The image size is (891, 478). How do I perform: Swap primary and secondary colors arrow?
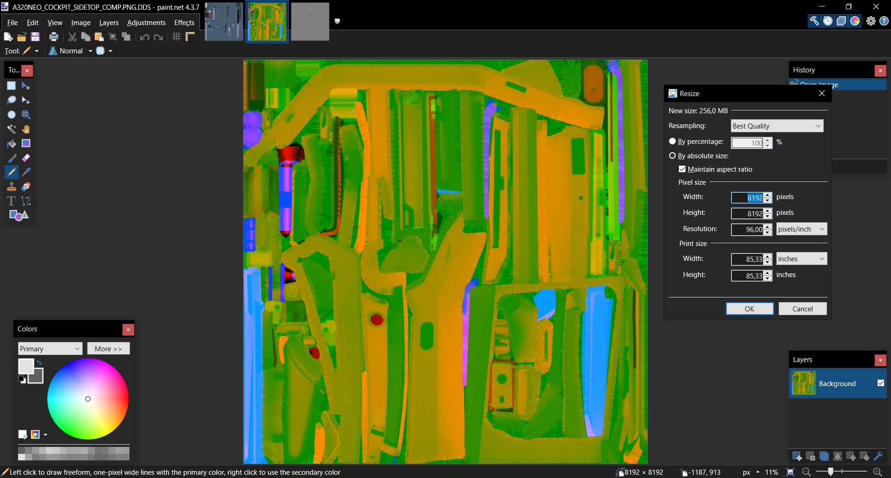[39, 363]
